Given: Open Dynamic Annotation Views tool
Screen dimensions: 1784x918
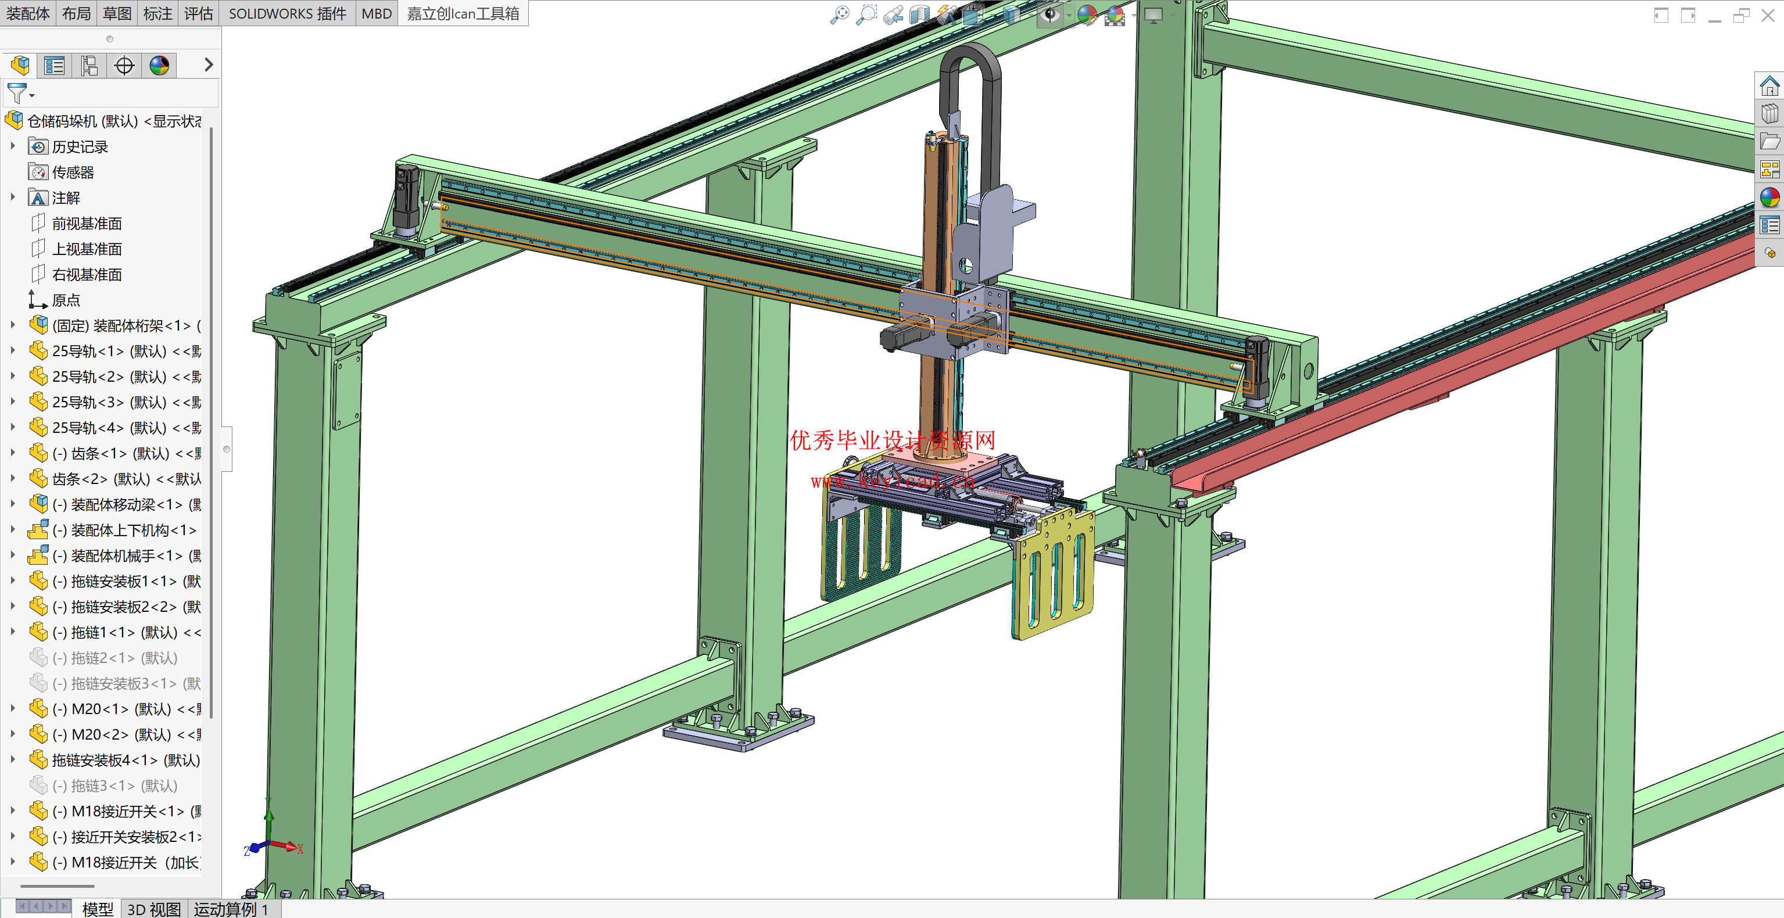Looking at the screenshot, I should click(x=947, y=15).
